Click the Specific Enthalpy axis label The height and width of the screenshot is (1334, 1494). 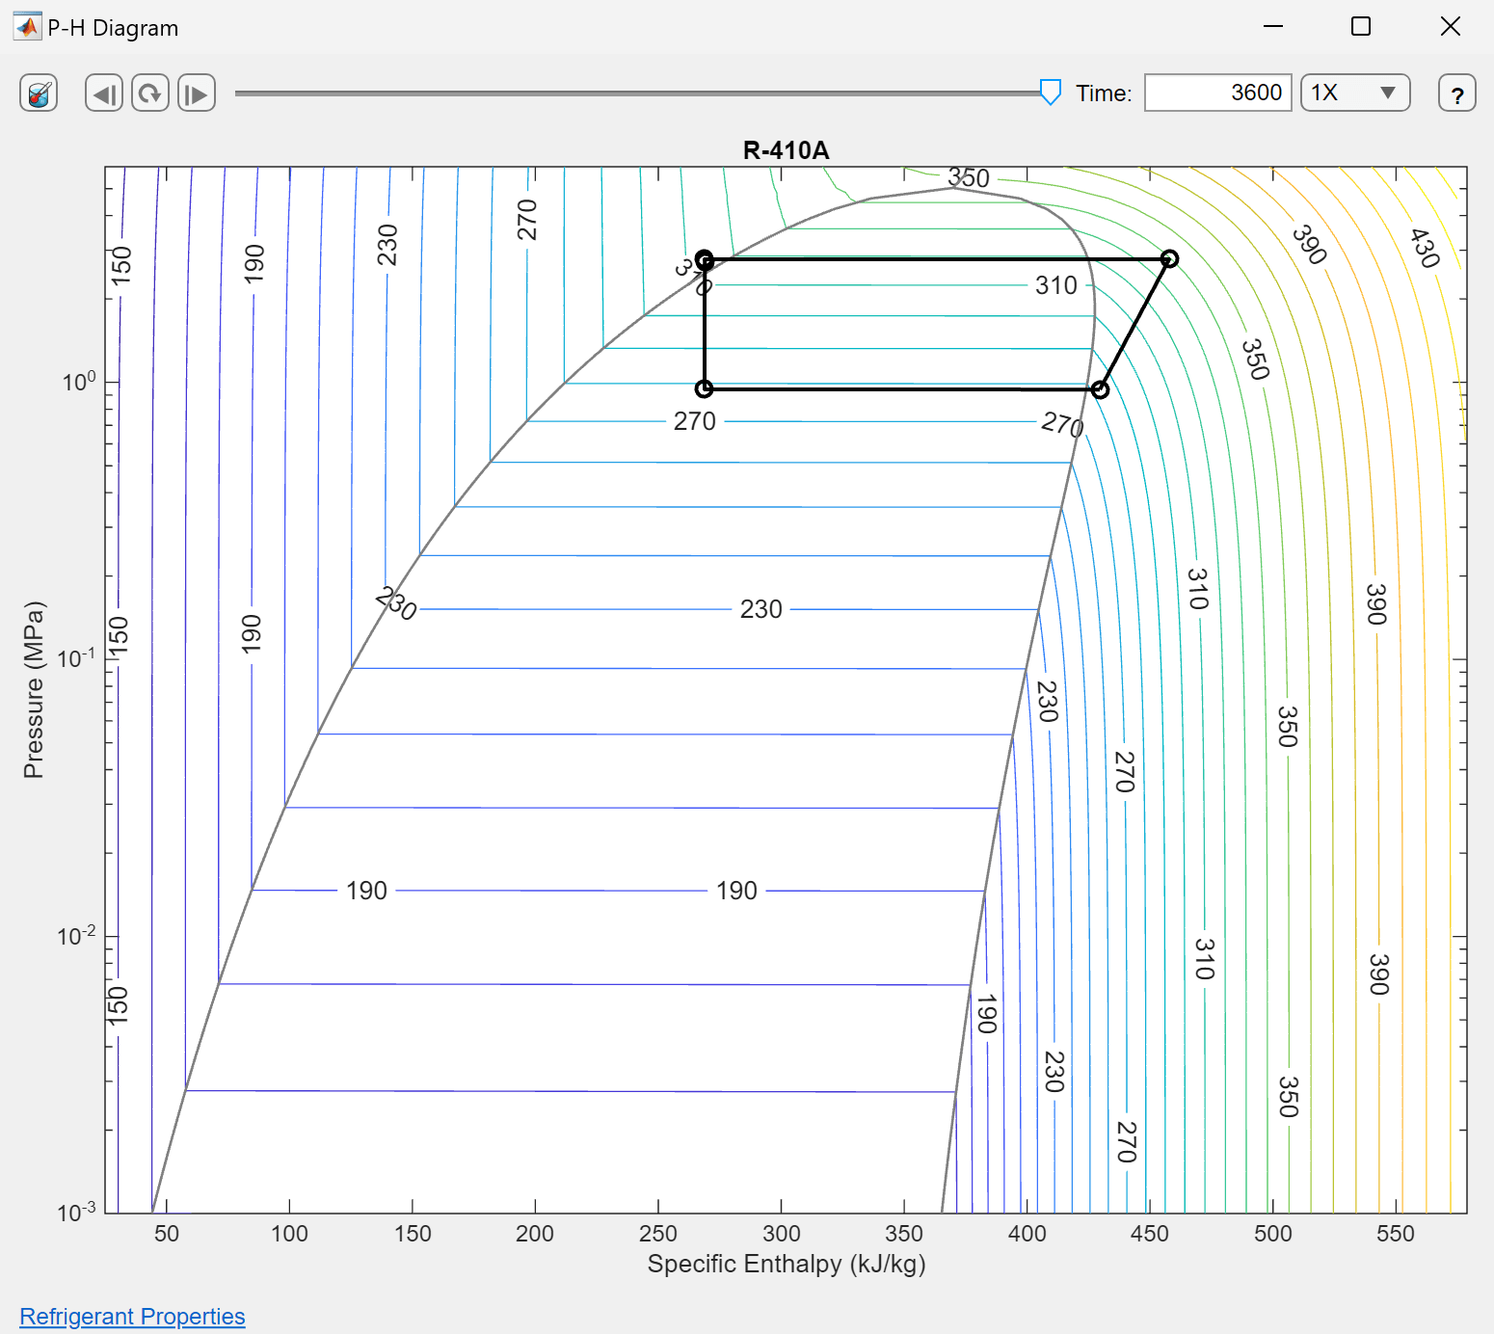click(x=786, y=1264)
